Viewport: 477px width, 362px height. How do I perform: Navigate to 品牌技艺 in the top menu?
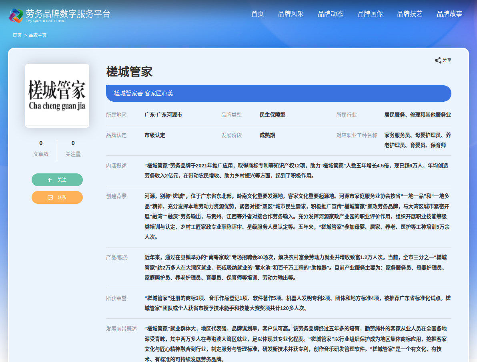tap(410, 13)
